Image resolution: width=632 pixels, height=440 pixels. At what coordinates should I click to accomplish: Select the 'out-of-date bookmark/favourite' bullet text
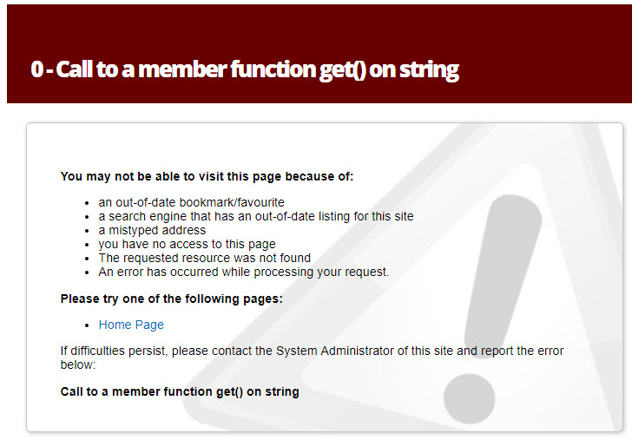[191, 202]
